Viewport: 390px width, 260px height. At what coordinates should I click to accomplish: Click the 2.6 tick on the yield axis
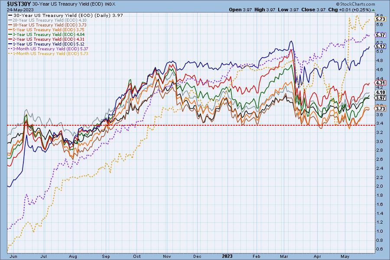click(380, 159)
